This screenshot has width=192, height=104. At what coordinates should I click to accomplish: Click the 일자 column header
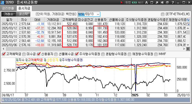[x=9, y=20]
